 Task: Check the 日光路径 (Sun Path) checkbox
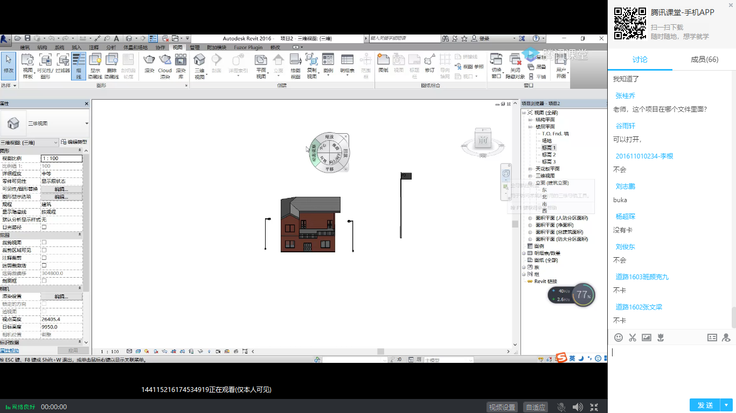click(x=44, y=227)
